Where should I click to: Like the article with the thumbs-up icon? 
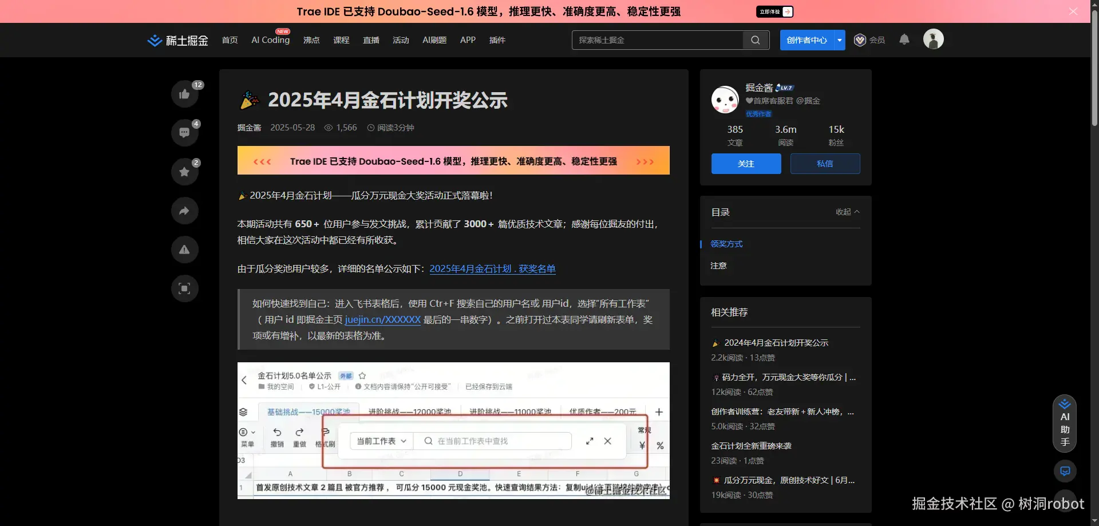tap(184, 93)
